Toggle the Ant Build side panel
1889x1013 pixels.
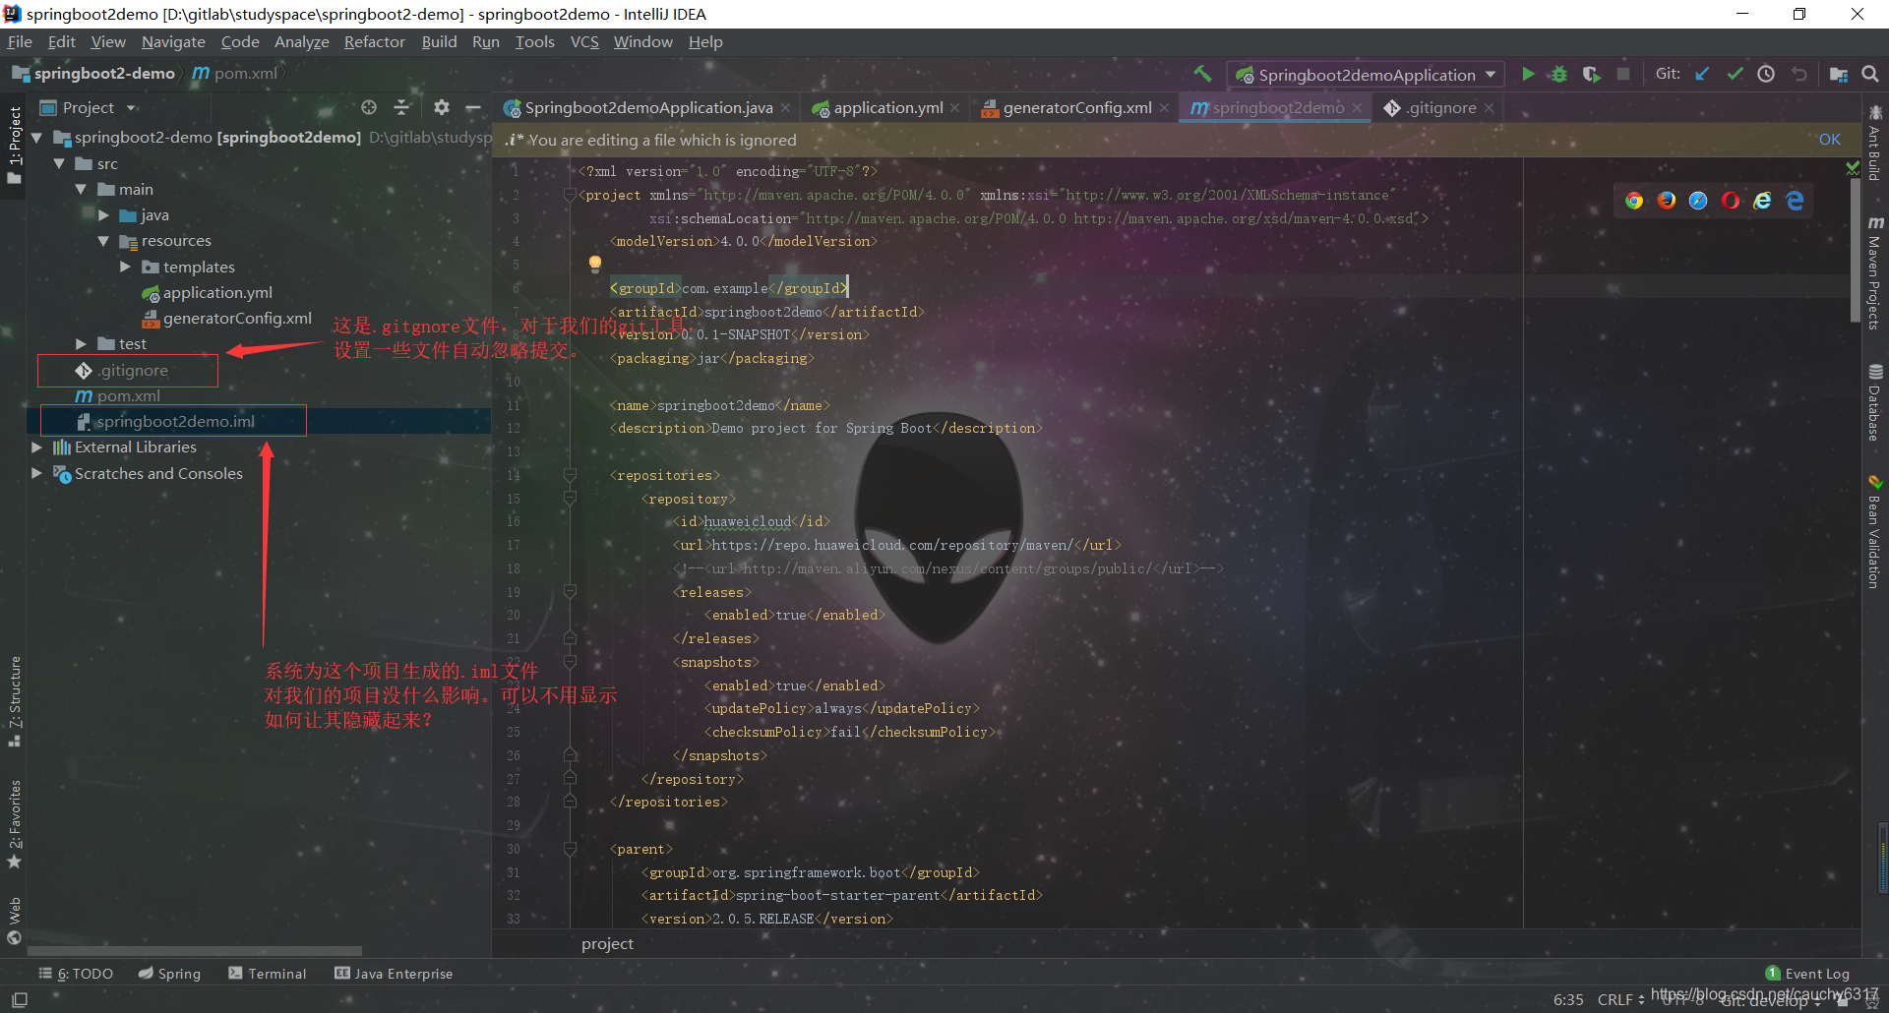1875,143
